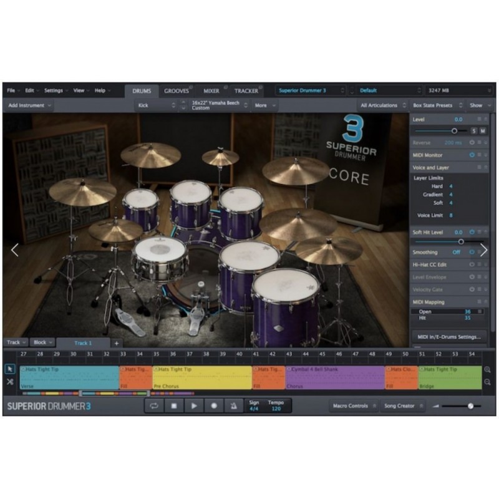Switch to the GROOVES tab
This screenshot has width=499, height=499.
(177, 90)
